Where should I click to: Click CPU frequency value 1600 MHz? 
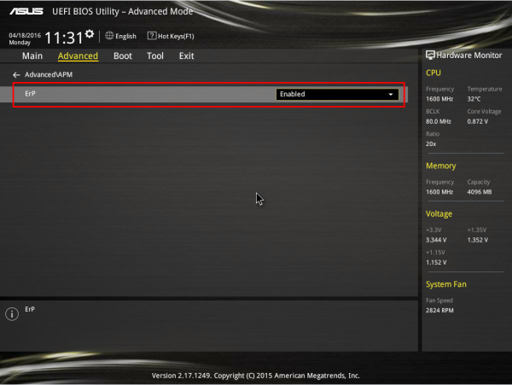tap(439, 99)
